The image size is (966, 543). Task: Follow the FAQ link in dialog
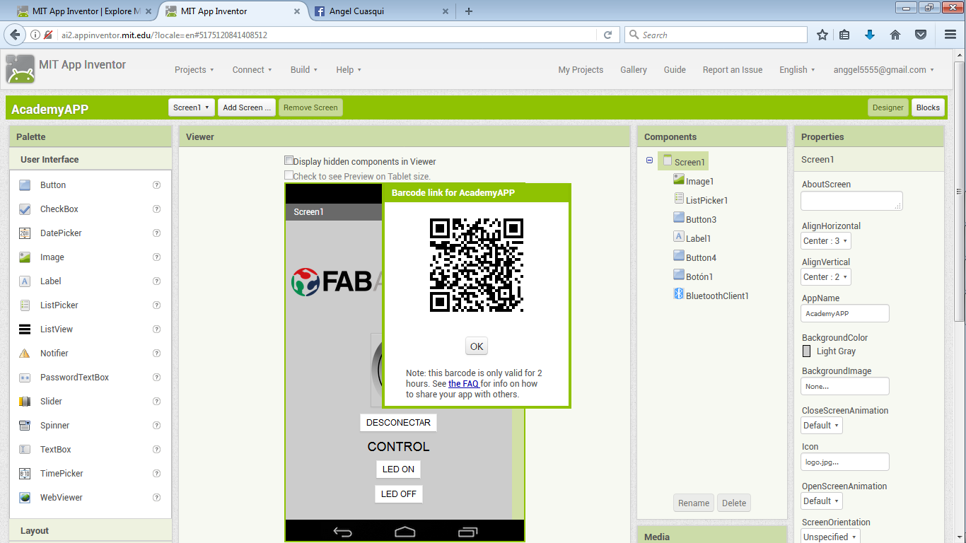click(463, 384)
